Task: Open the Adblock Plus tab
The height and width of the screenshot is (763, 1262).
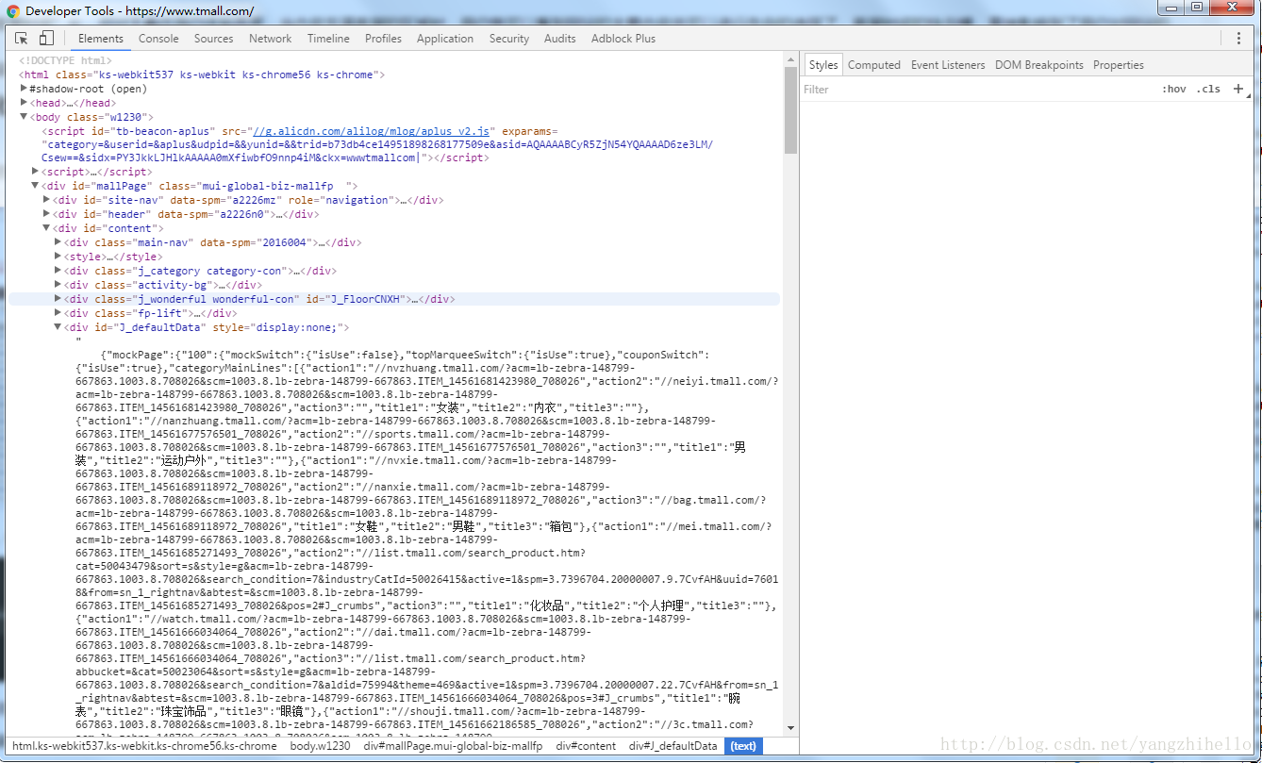Action: (623, 39)
